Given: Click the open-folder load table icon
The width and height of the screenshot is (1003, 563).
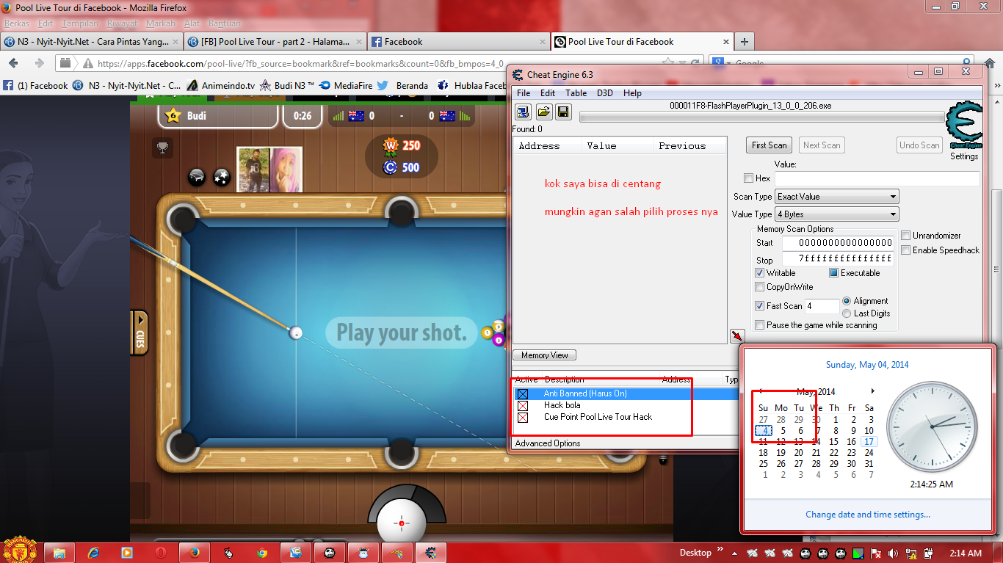Looking at the screenshot, I should (543, 112).
